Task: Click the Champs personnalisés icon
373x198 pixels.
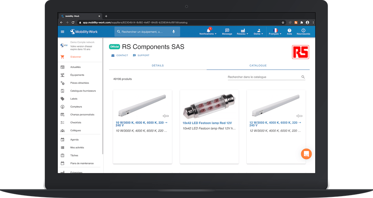Action: (x=62, y=115)
